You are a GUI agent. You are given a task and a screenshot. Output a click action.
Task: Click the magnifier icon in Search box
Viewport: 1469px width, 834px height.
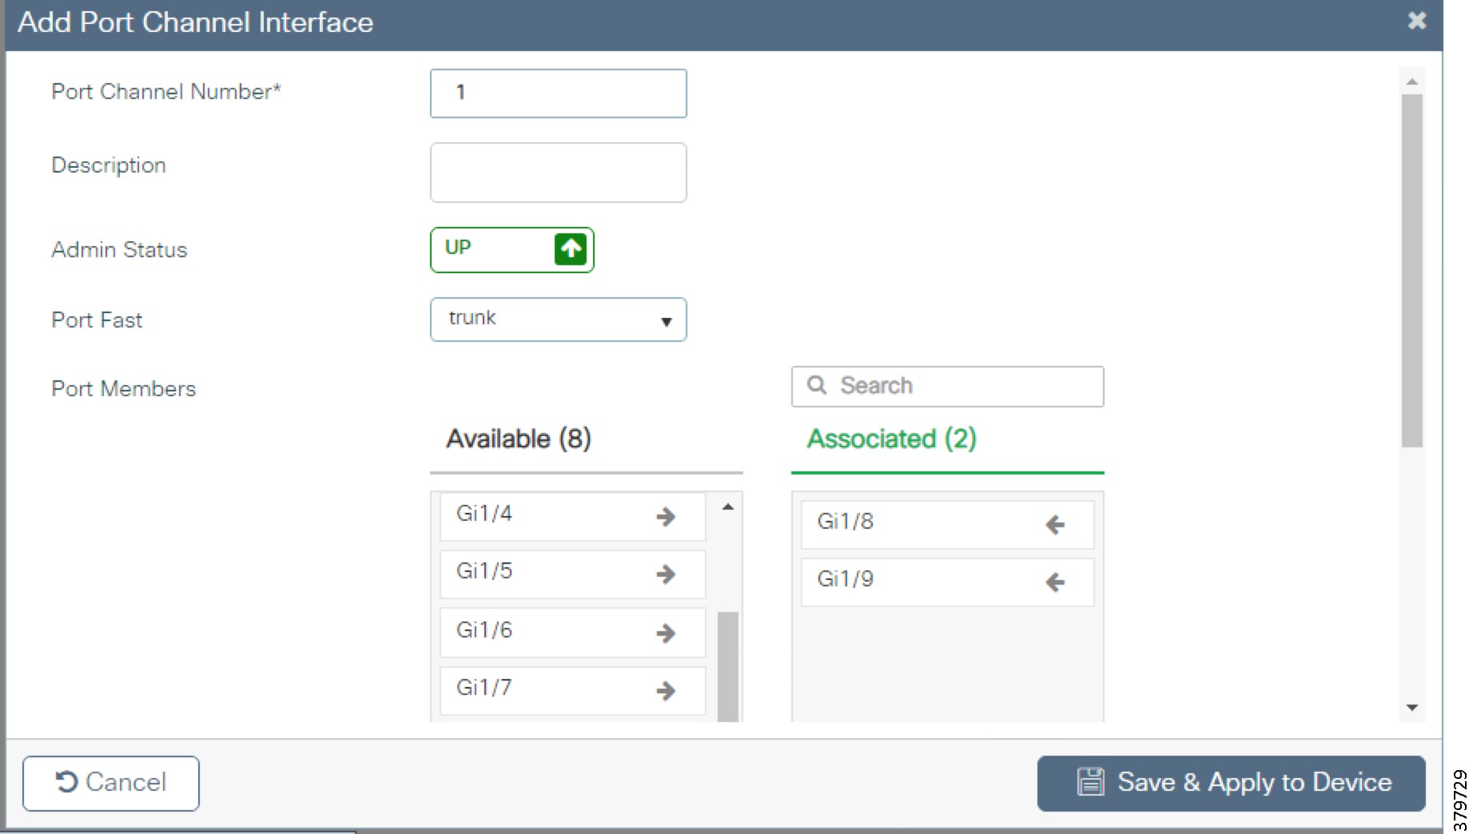point(816,386)
